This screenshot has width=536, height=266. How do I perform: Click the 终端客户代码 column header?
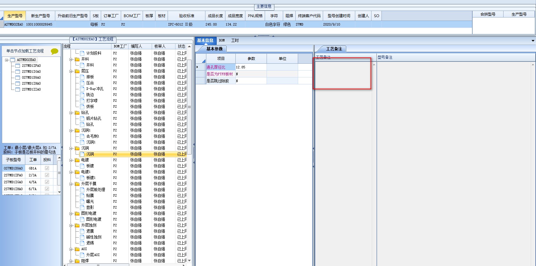pyautogui.click(x=309, y=16)
